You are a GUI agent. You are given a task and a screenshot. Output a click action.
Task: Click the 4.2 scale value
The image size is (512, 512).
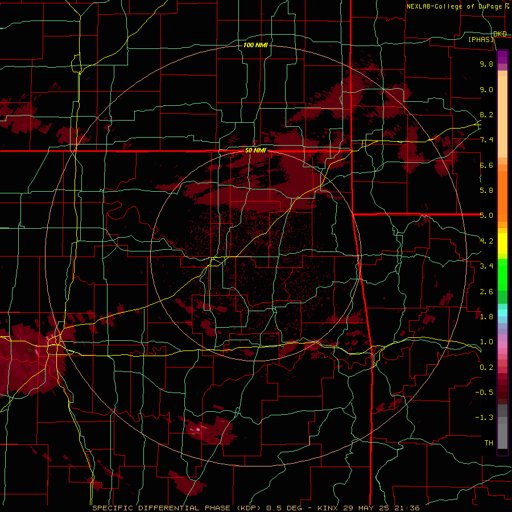point(486,241)
